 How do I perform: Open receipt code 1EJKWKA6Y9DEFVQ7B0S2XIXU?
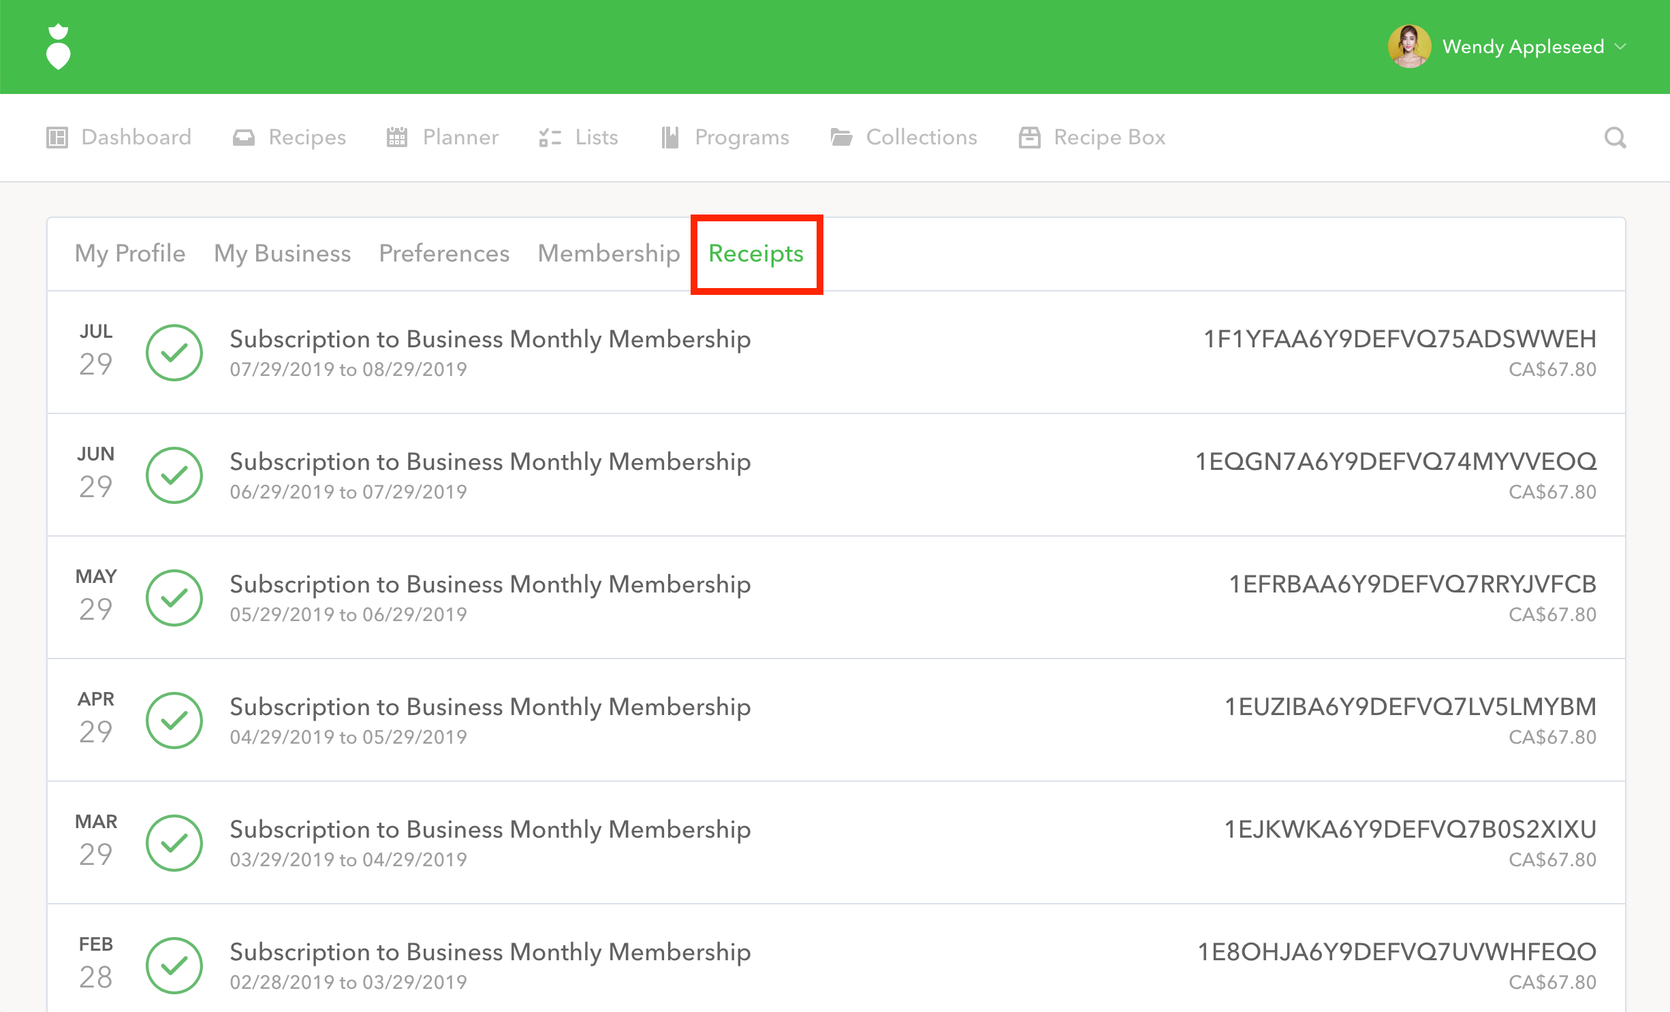1410,829
